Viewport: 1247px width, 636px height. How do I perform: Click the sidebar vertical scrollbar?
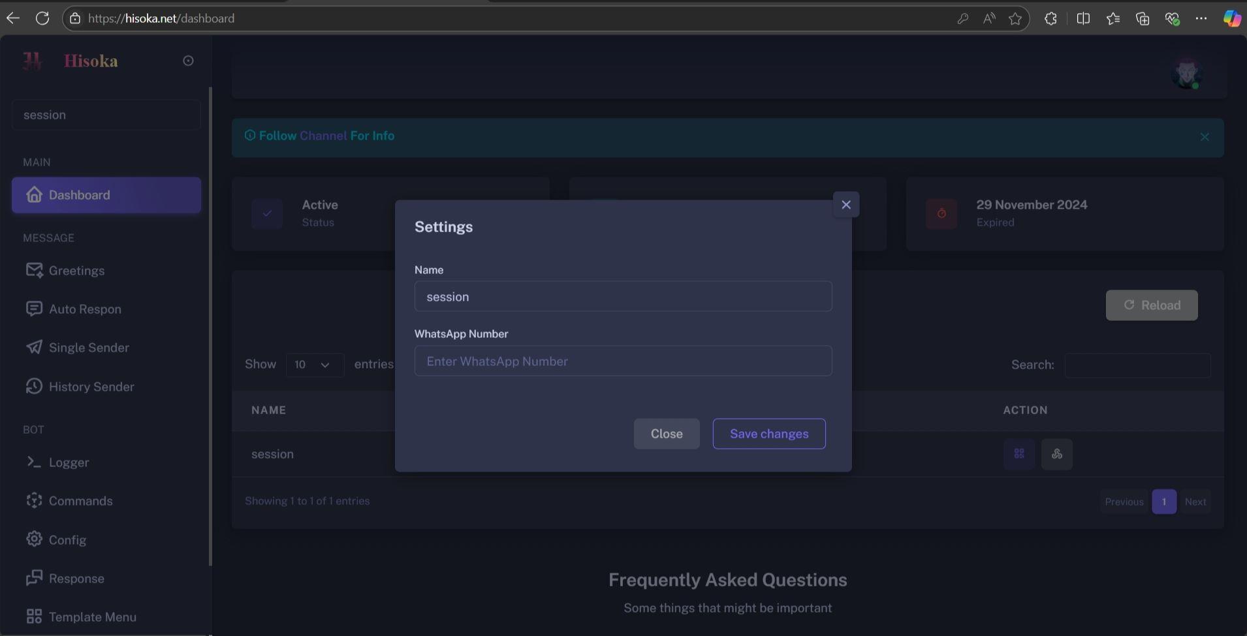pyautogui.click(x=210, y=326)
